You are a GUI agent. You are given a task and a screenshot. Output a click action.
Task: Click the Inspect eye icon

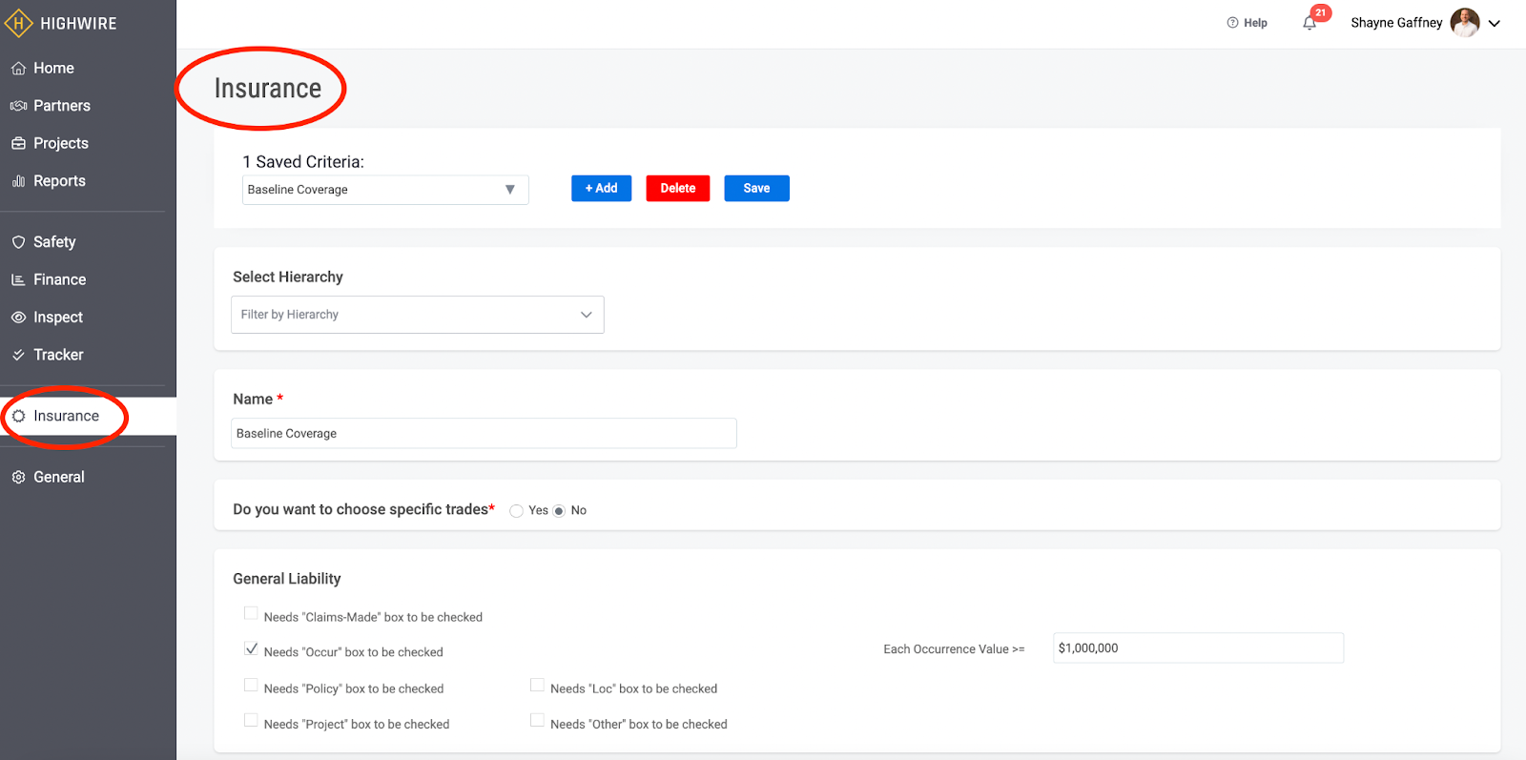click(x=18, y=318)
